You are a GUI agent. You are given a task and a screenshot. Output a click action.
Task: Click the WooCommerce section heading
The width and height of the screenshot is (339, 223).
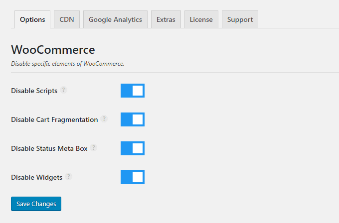[x=53, y=50]
